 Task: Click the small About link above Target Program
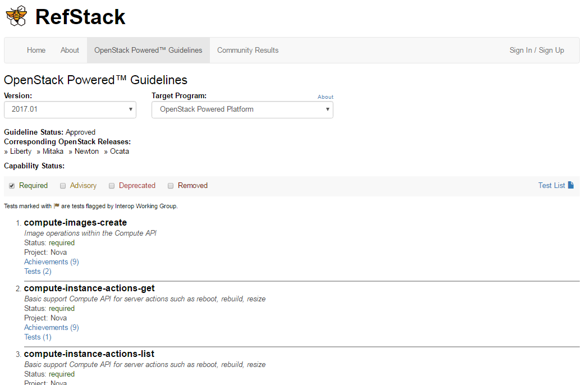point(326,97)
